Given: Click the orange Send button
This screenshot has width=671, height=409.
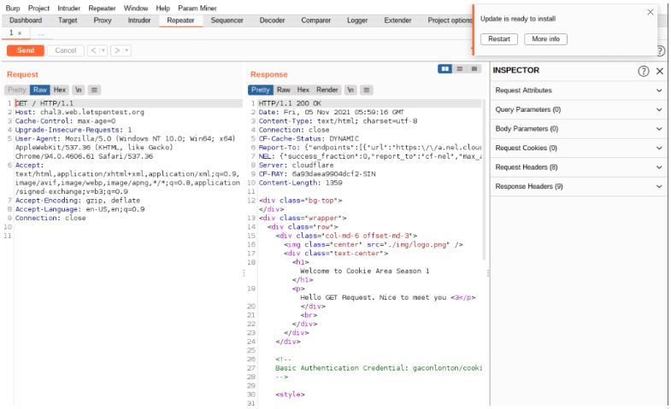Looking at the screenshot, I should point(25,50).
